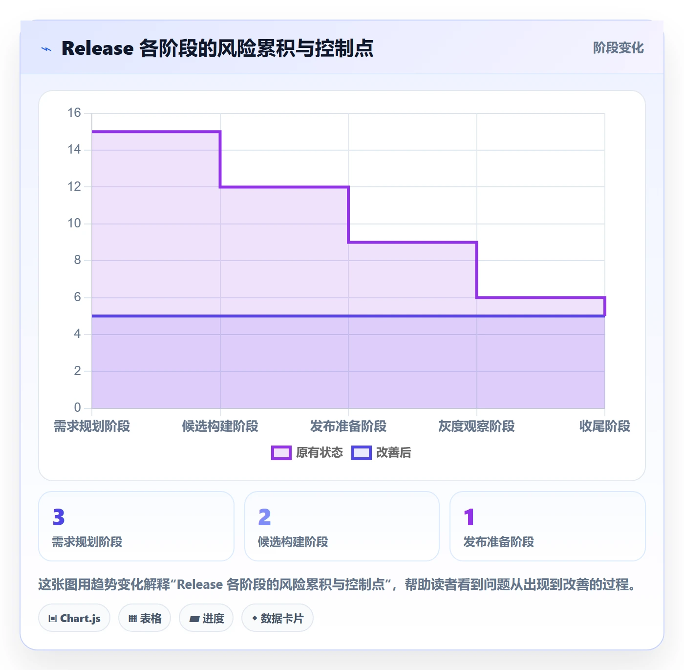This screenshot has width=684, height=670.
Task: Click the 改善后 legend label
Action: coord(394,453)
